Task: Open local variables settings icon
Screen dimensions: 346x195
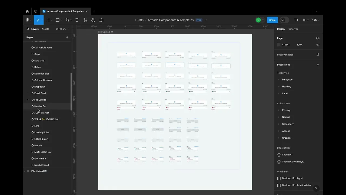Action: tap(318, 55)
